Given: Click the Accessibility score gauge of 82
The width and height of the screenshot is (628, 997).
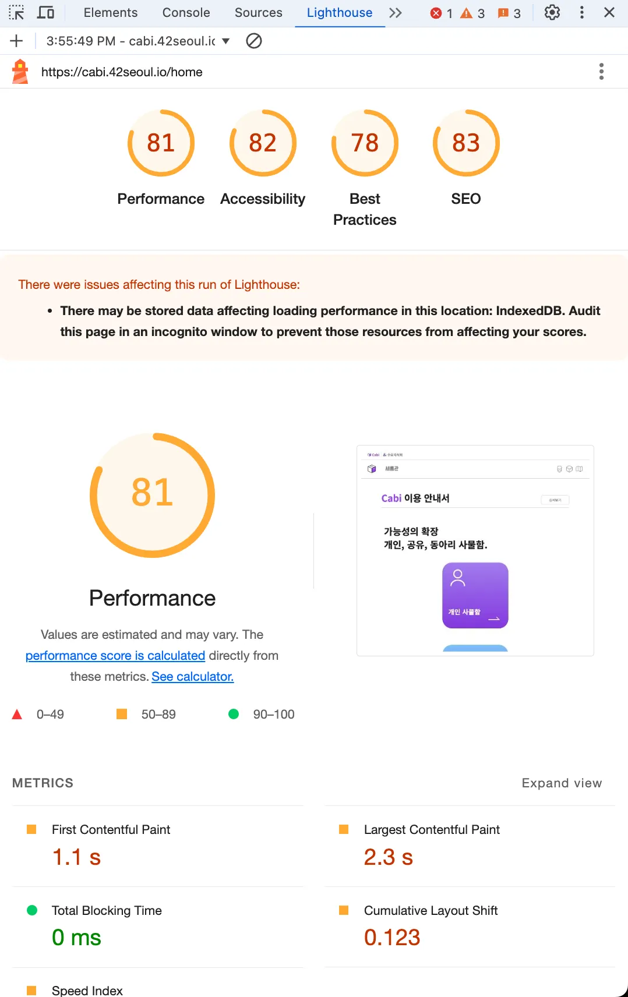Looking at the screenshot, I should pyautogui.click(x=263, y=143).
